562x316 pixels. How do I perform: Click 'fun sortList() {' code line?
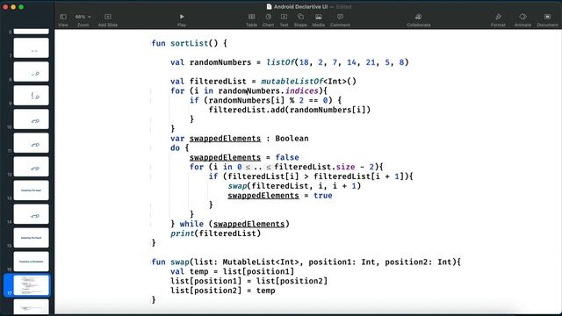(x=190, y=43)
